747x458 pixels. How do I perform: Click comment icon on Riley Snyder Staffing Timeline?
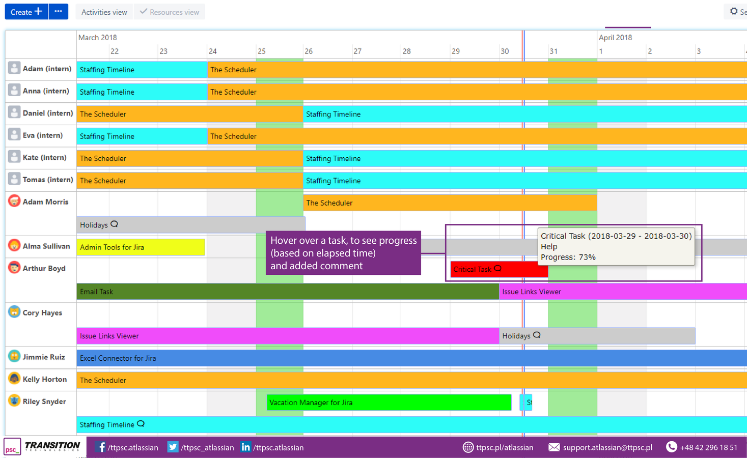point(141,423)
